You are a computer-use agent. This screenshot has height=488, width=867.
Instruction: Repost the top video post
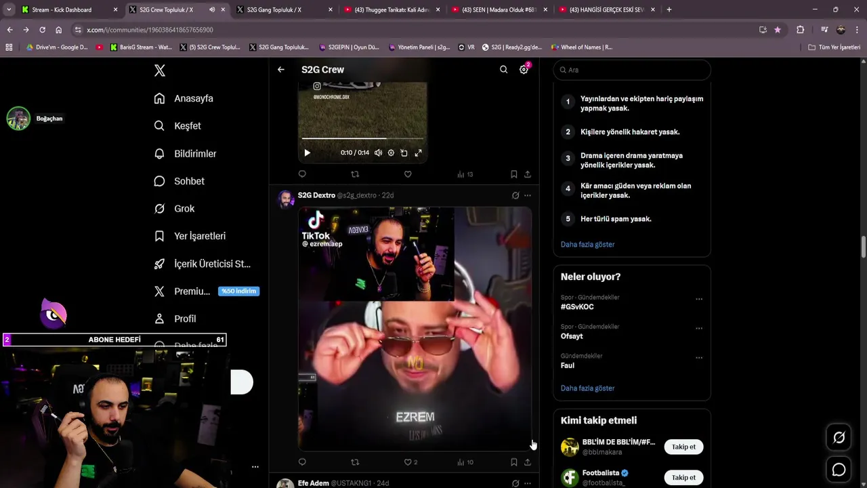click(355, 174)
